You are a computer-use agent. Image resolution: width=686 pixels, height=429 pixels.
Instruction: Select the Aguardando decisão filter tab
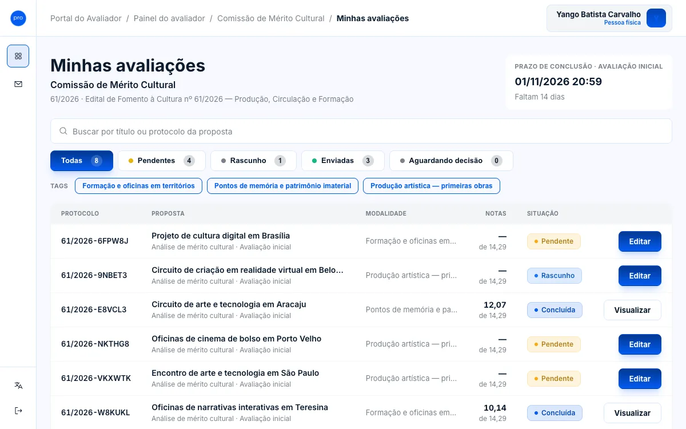point(451,161)
